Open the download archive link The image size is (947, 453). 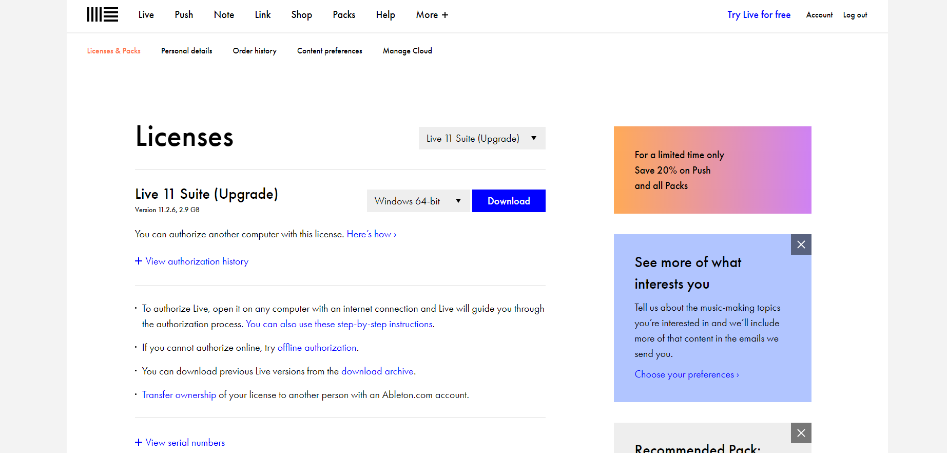pyautogui.click(x=377, y=371)
